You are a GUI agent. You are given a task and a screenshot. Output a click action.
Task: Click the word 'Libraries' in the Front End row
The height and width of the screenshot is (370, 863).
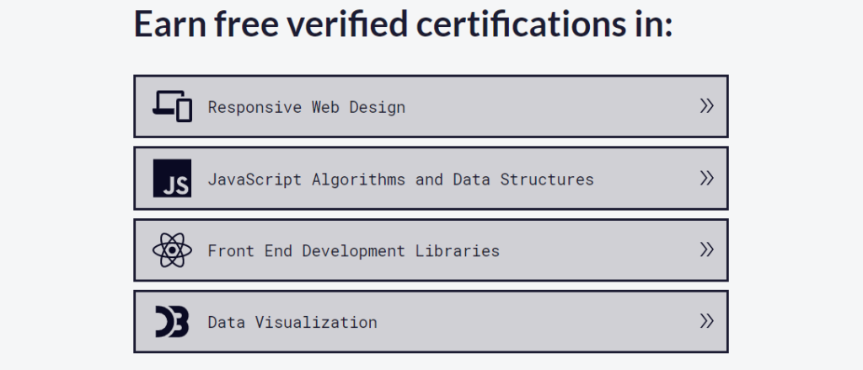[457, 250]
